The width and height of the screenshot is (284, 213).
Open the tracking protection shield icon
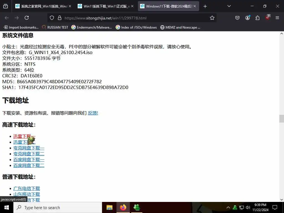pos(52,18)
